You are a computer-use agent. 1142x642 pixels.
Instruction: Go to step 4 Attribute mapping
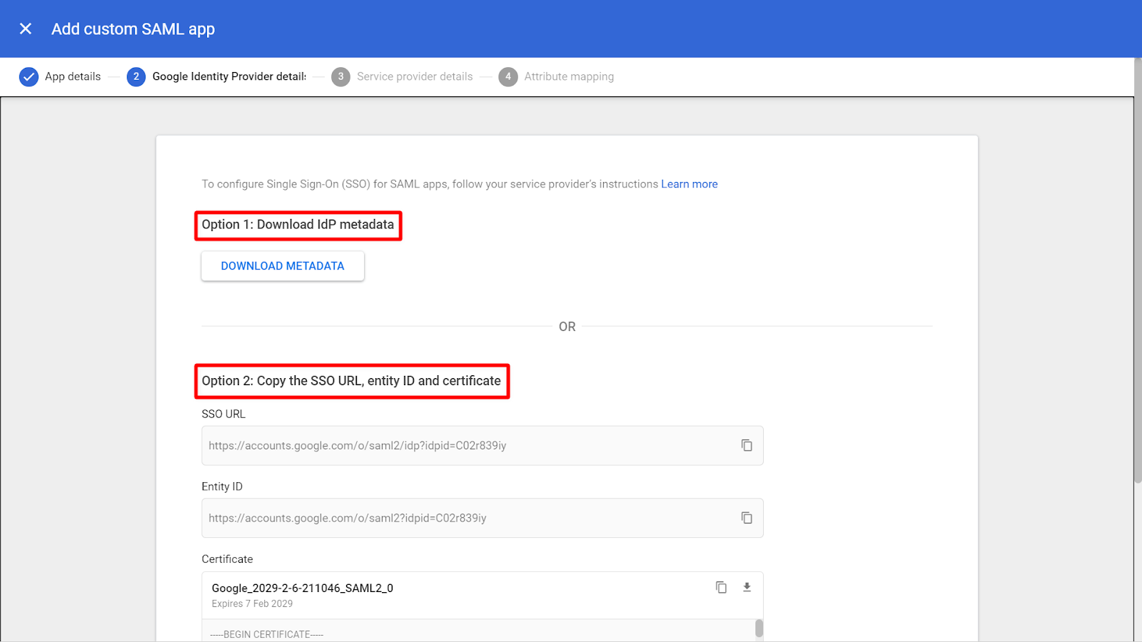556,76
